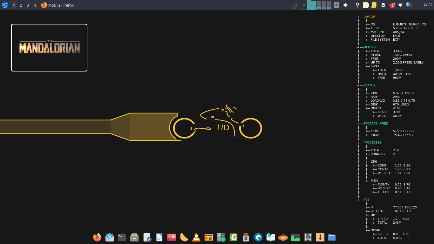
Task: Click the 2,56G FREED EASILY value
Action: 408,63
